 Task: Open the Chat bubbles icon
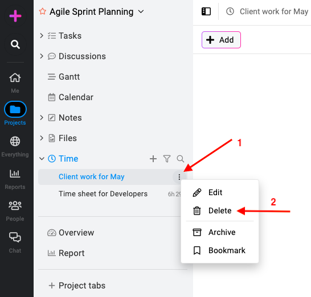[15, 237]
